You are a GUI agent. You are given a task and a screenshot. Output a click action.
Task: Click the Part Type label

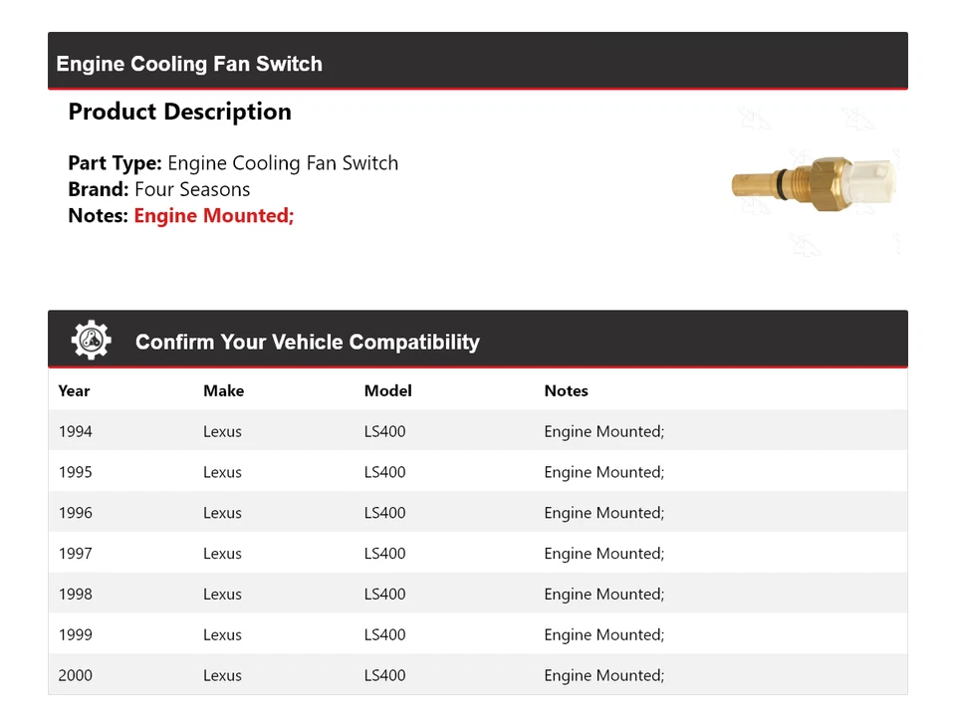(x=115, y=163)
